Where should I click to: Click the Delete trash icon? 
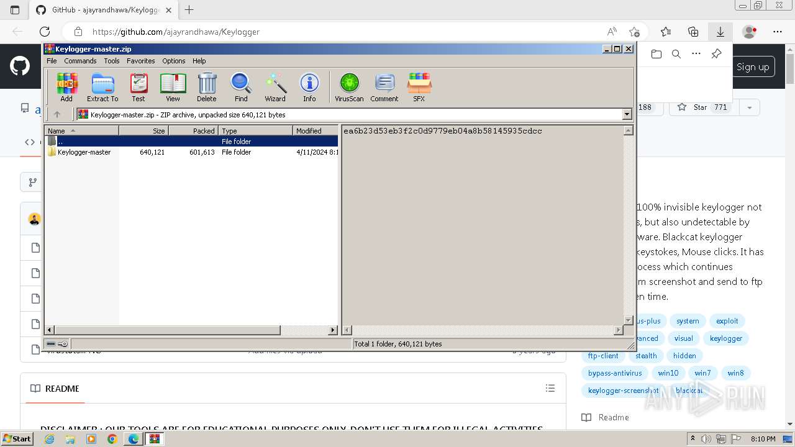[207, 87]
